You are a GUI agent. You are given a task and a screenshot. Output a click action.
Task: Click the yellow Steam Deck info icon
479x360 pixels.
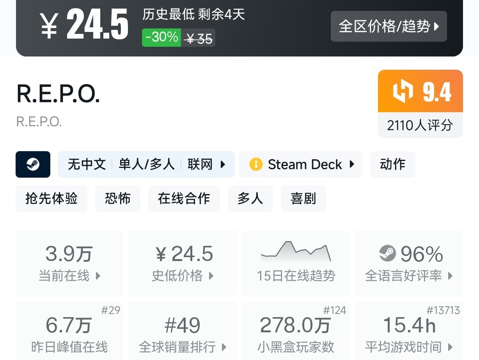point(256,164)
